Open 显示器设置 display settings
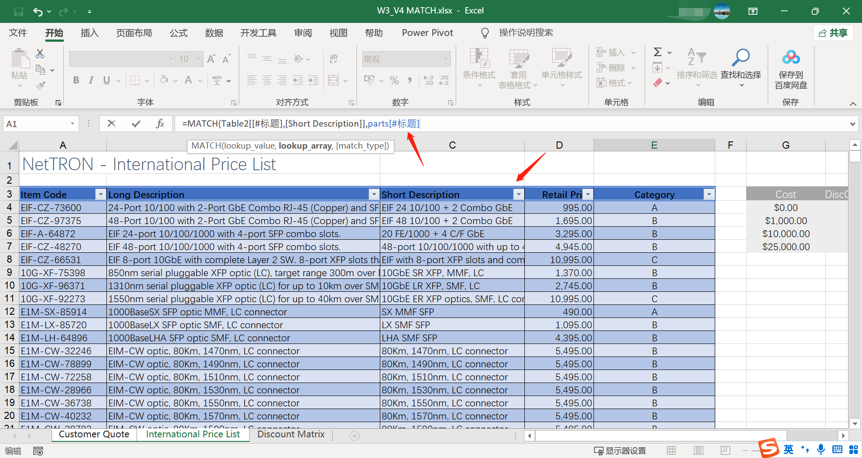 pos(620,451)
